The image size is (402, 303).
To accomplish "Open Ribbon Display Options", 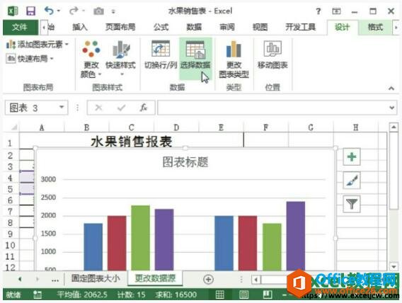I will [x=336, y=11].
